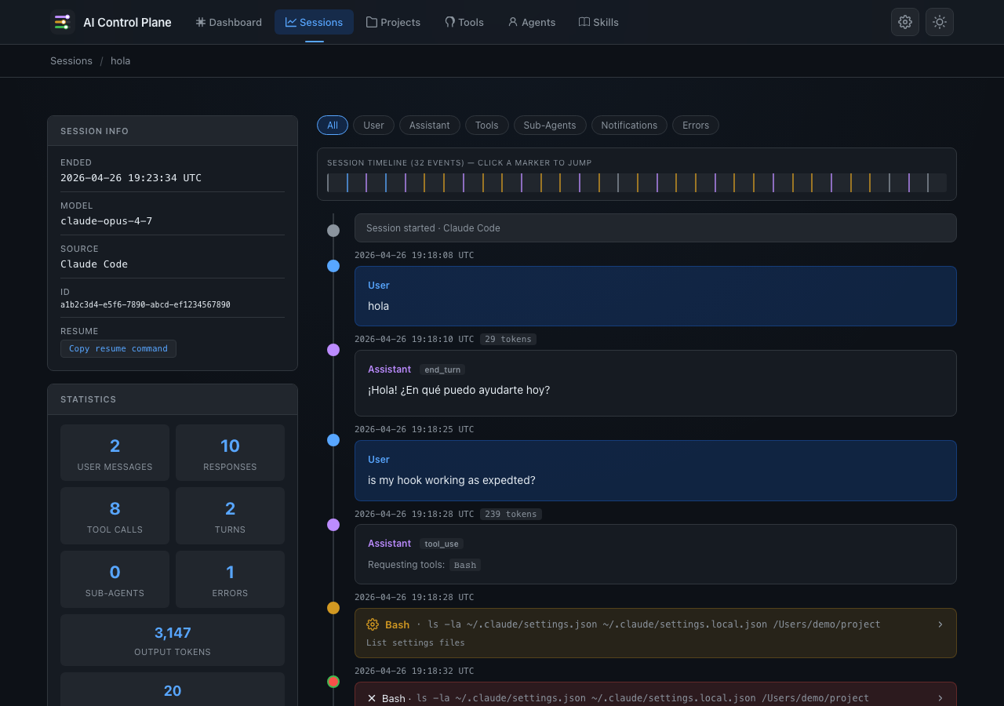Click the purple dot beside the tool_use response
The width and height of the screenshot is (1004, 706).
coord(333,524)
